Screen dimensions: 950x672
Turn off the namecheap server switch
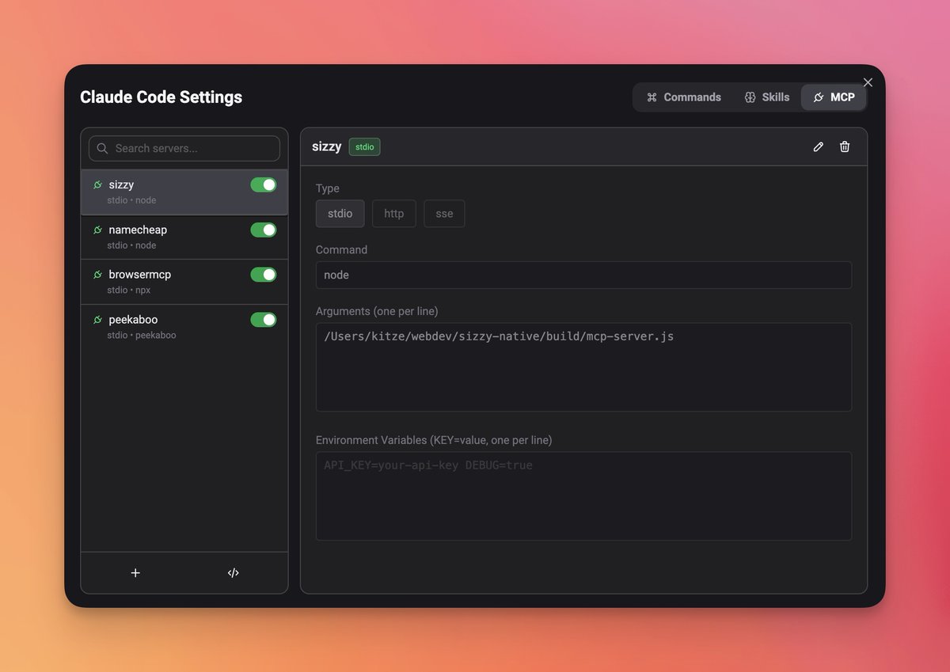click(264, 230)
